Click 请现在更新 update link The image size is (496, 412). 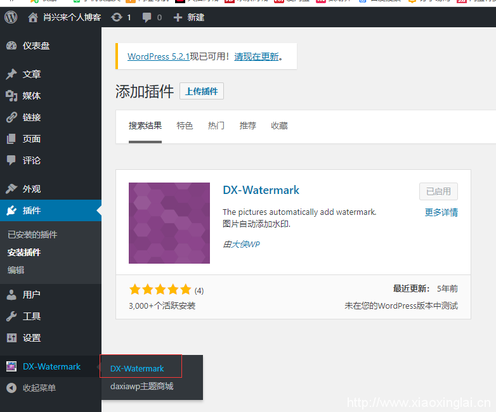pos(256,56)
